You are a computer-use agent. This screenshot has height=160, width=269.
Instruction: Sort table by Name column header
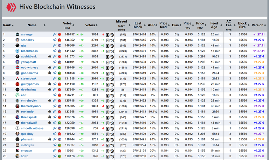(x=36, y=25)
